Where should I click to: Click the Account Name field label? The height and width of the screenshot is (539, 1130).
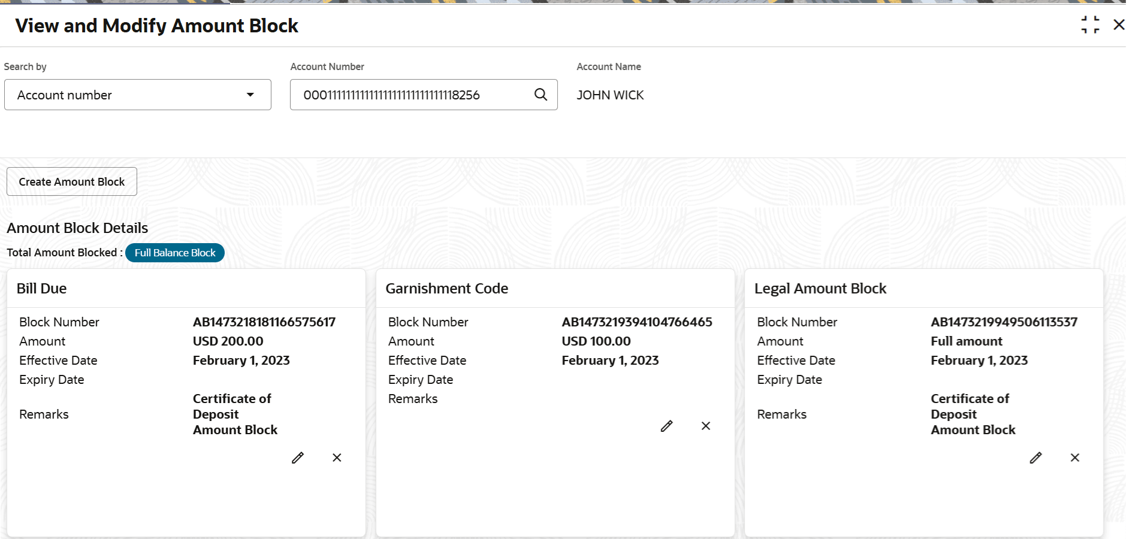click(609, 66)
